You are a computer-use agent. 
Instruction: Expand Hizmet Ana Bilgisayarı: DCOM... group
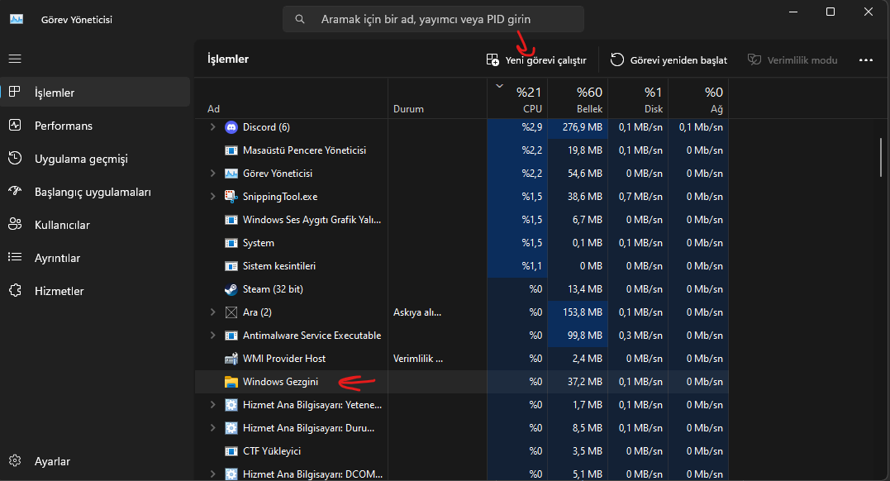click(x=213, y=474)
